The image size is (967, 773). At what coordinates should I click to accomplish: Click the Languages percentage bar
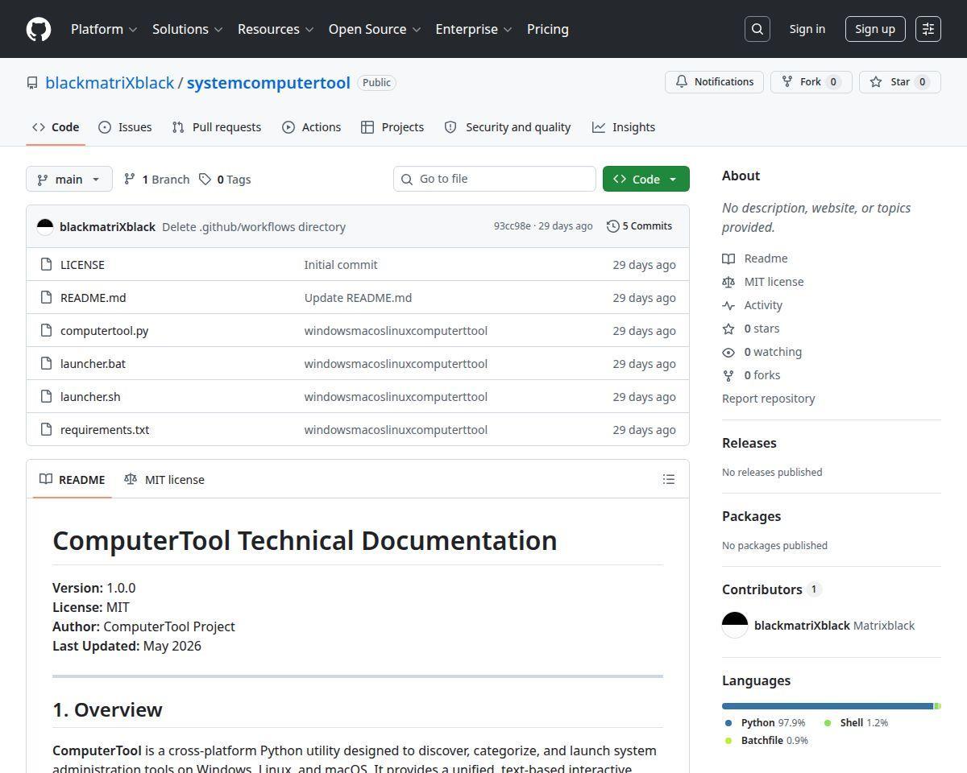pos(832,706)
